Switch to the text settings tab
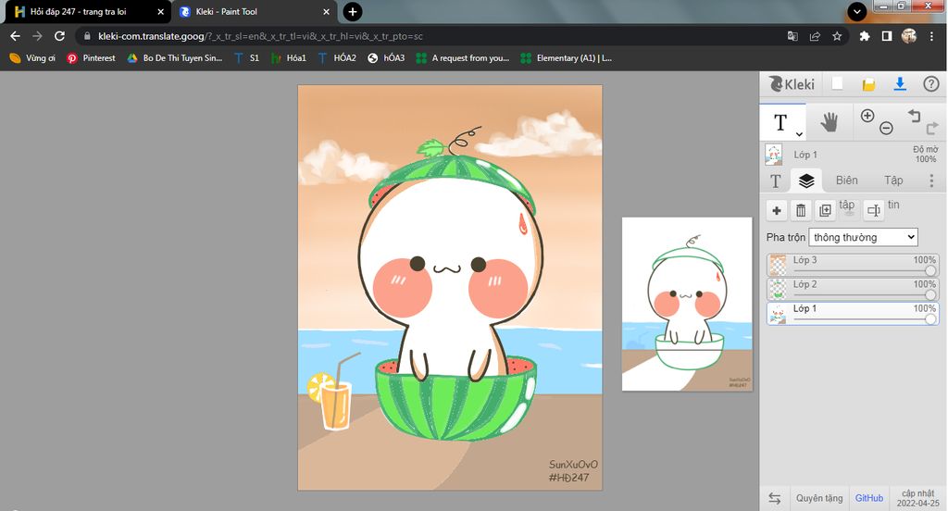Viewport: 948px width, 511px height. coord(775,181)
